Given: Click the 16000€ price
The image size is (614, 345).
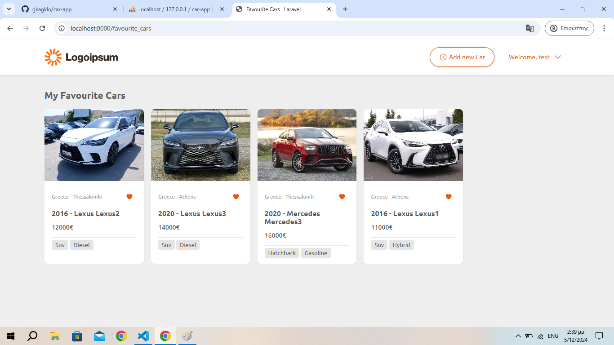Looking at the screenshot, I should click(275, 235).
